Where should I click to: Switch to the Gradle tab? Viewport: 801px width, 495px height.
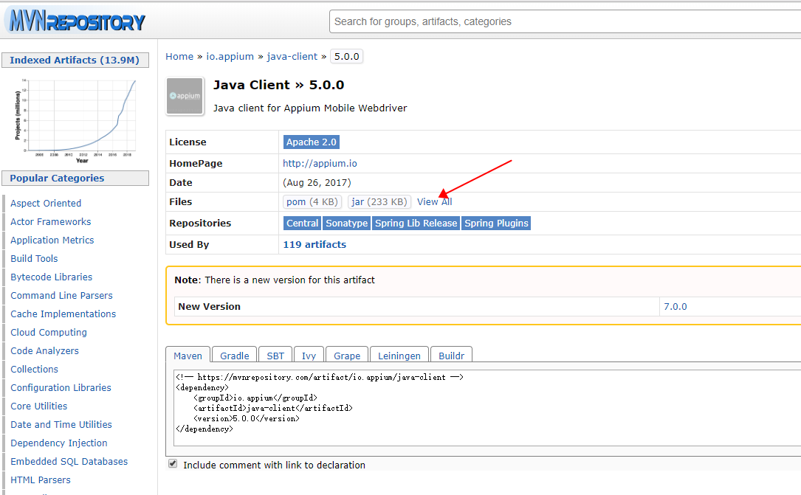pos(235,356)
